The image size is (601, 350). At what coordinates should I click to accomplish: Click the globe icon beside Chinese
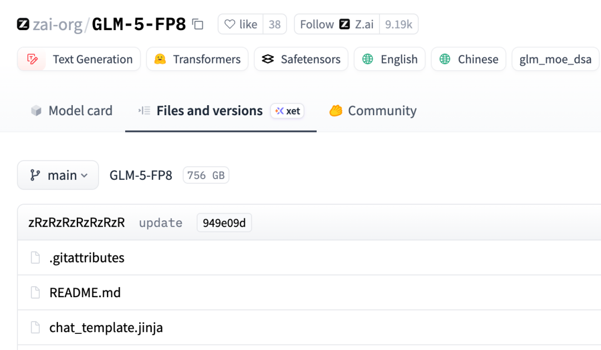(445, 59)
